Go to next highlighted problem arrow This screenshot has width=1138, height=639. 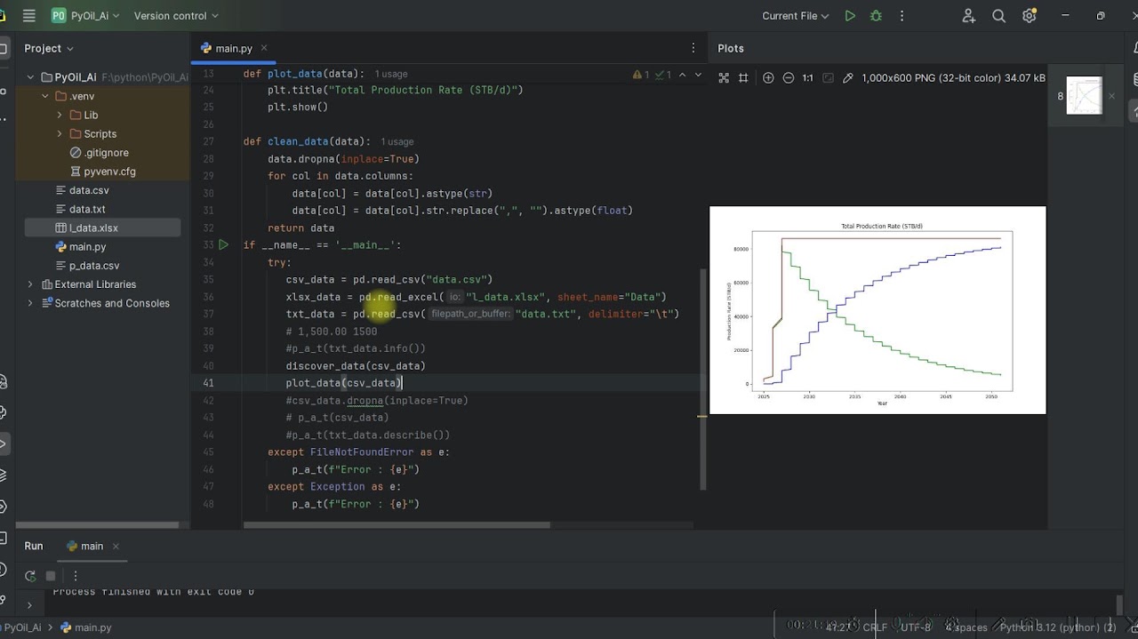coord(698,75)
